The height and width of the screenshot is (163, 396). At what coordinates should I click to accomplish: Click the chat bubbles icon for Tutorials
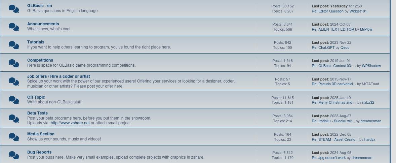(14, 45)
